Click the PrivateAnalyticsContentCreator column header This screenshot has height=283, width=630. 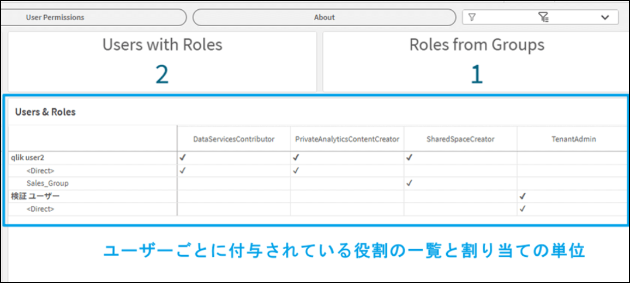pos(347,139)
